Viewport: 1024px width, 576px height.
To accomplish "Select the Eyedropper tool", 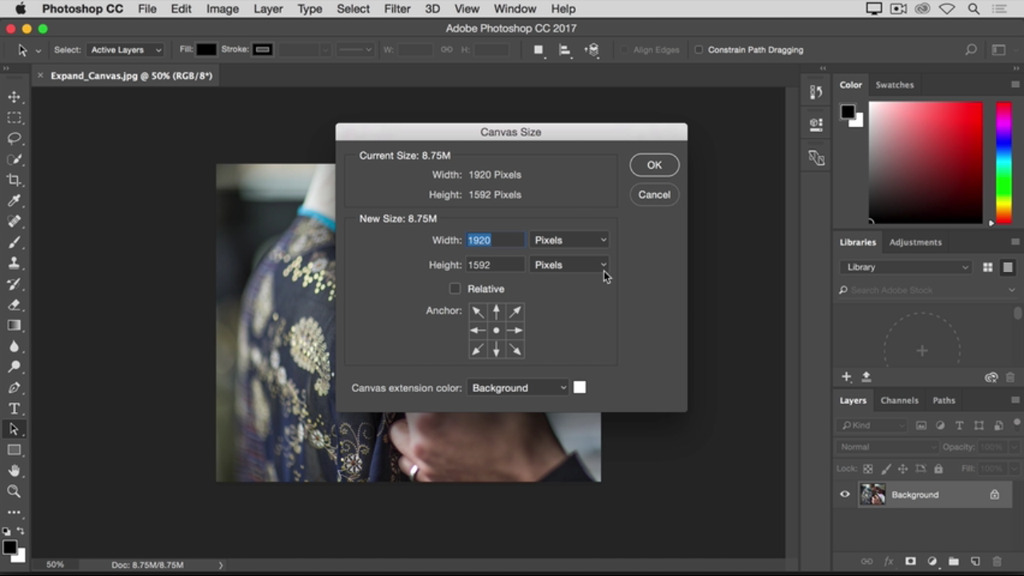I will 14,201.
